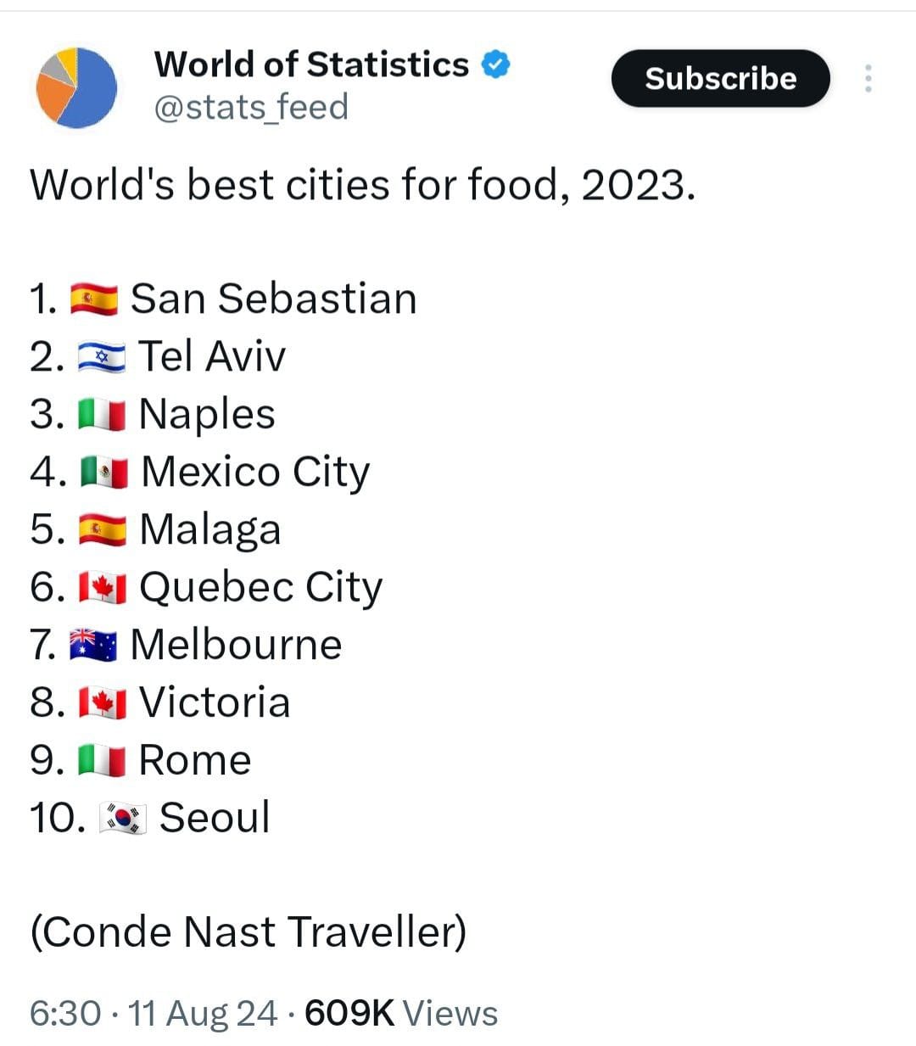This screenshot has width=916, height=1046.
Task: Click the @stats_feed handle
Action: 251,107
